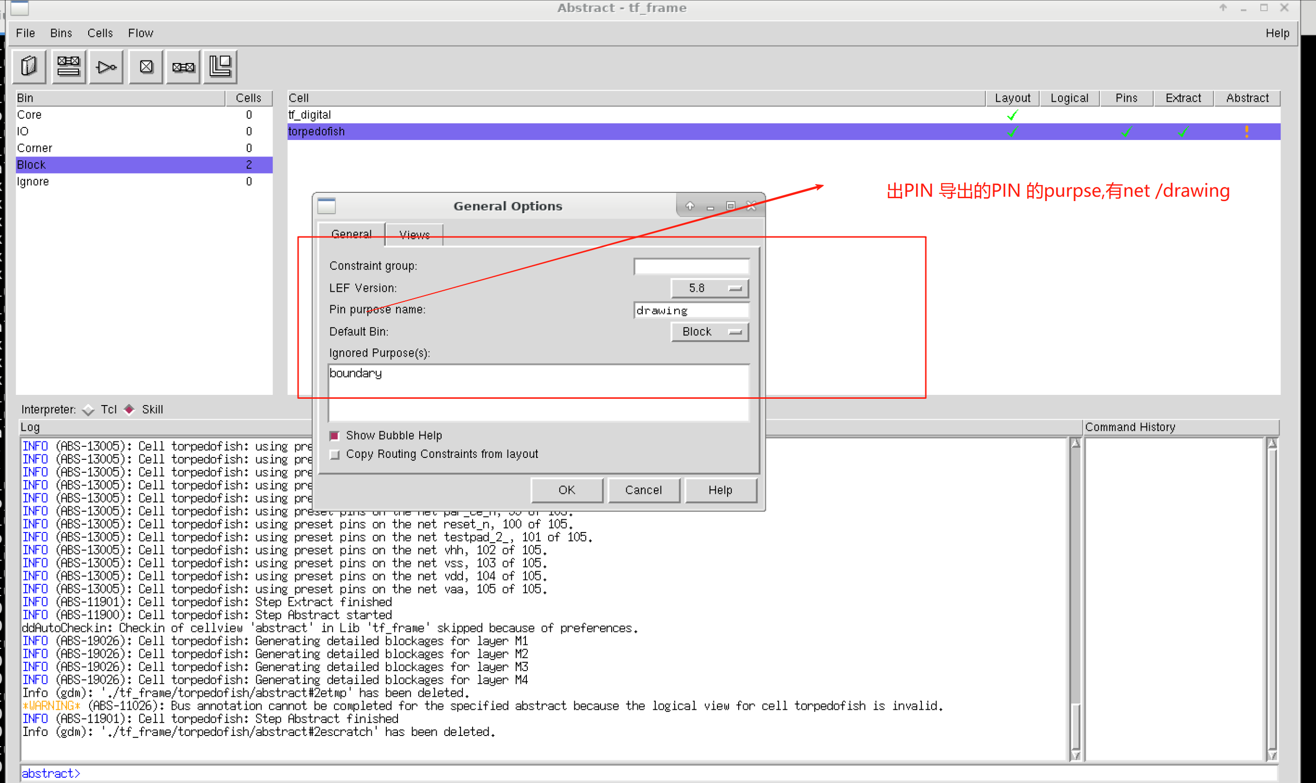Click the L-shaped Abstract step icon
This screenshot has width=1316, height=783.
click(221, 67)
